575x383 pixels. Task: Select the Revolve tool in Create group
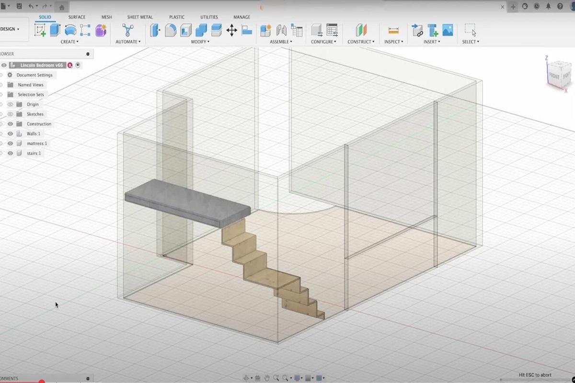[70, 31]
